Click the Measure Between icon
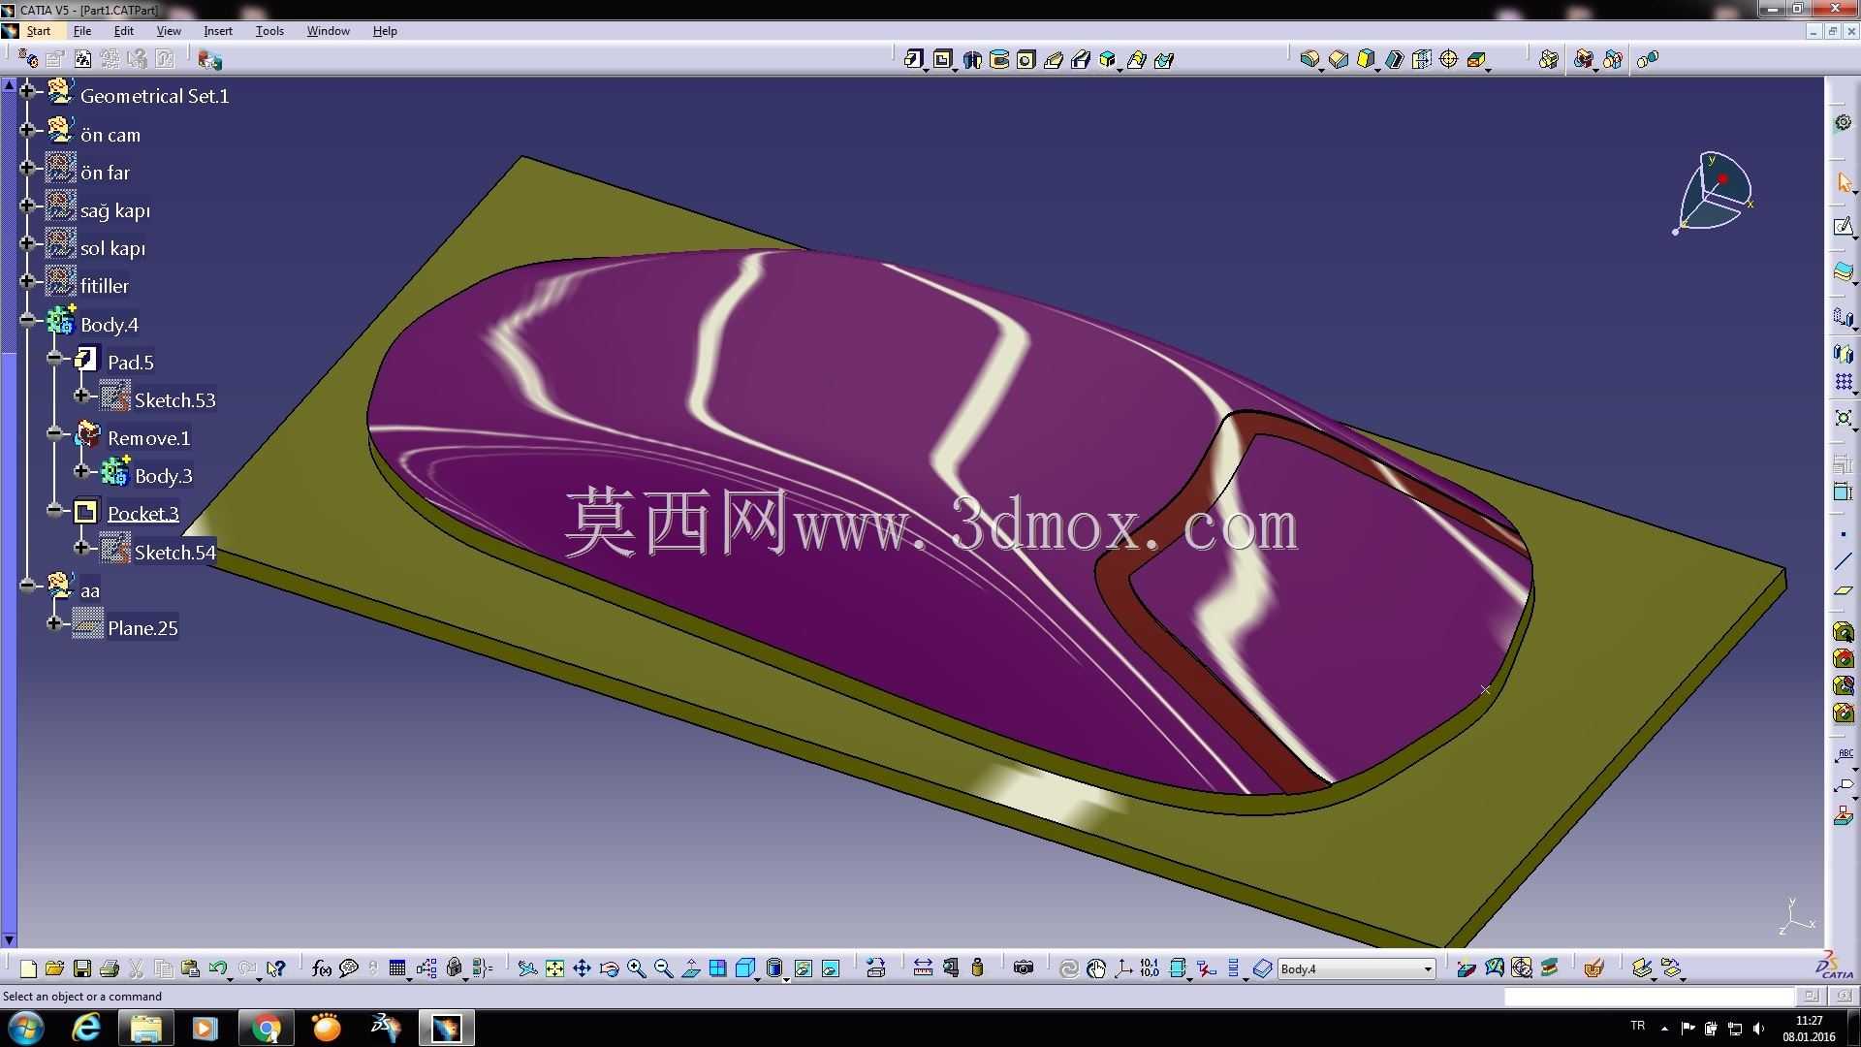Viewport: 1861px width, 1047px height. click(x=923, y=968)
